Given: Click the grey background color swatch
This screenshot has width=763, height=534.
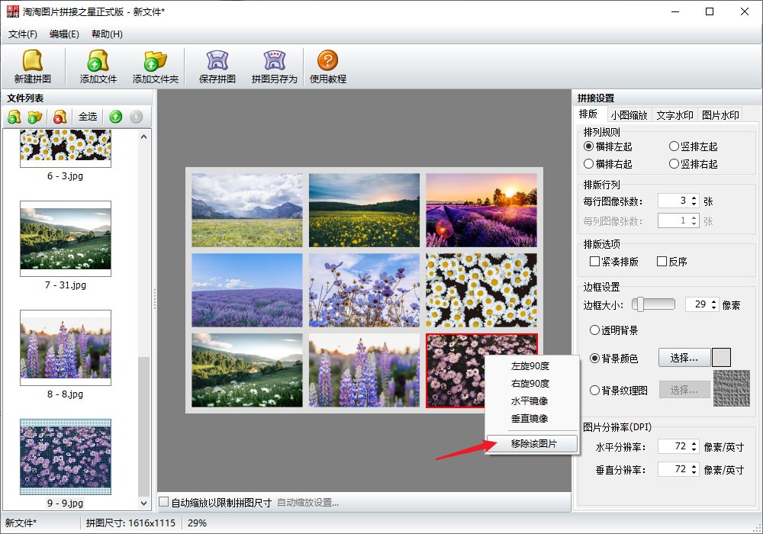Looking at the screenshot, I should click(721, 358).
